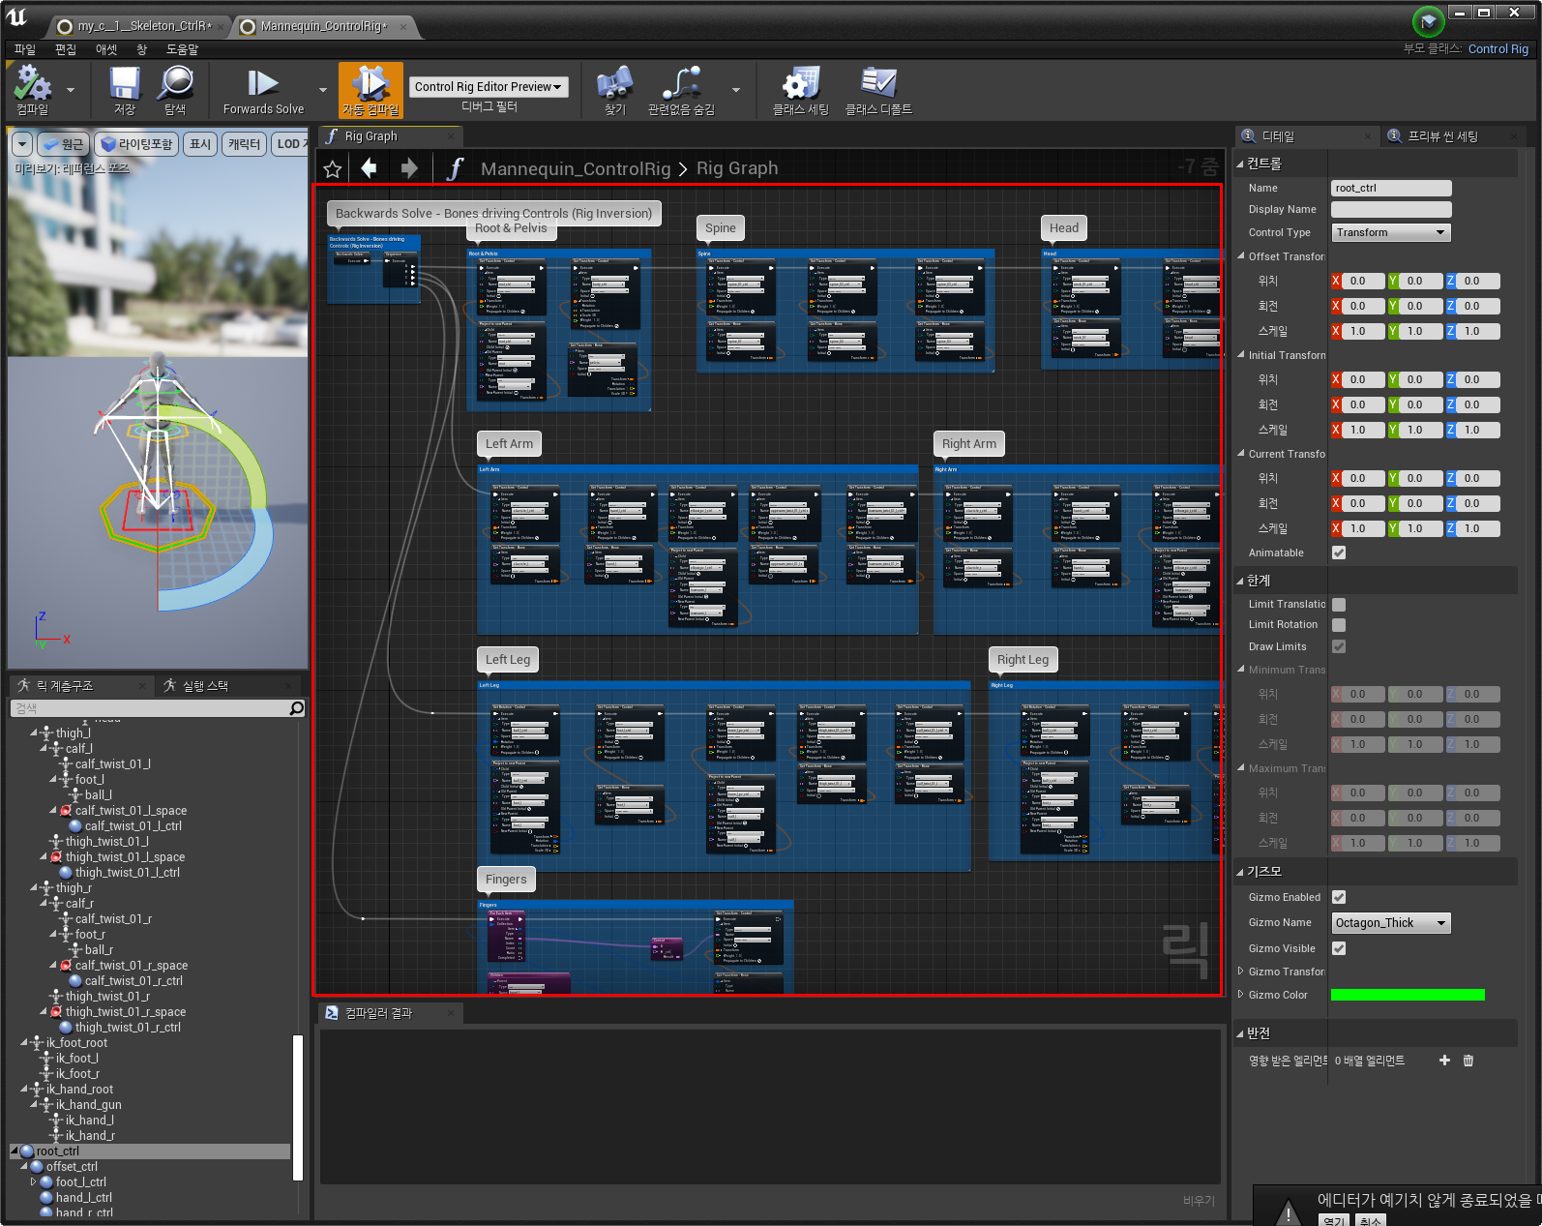
Task: Click the Mannequin_ControlRig breadcrumb
Action: (576, 169)
